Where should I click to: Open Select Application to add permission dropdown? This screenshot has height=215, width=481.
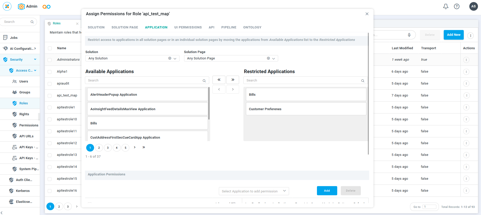coord(254,191)
